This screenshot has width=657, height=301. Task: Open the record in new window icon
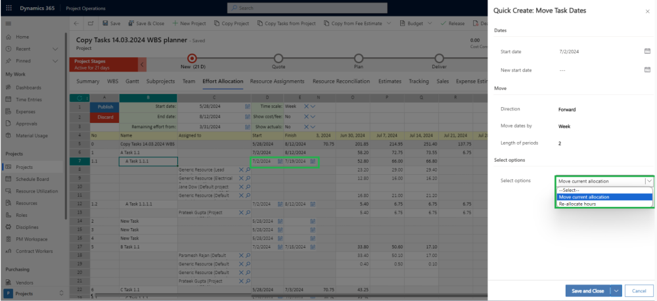click(91, 24)
